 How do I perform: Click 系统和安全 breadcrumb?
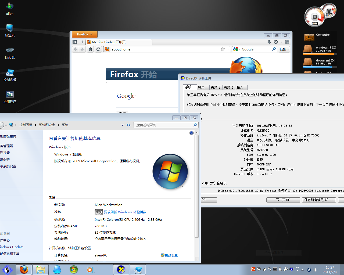point(47,125)
